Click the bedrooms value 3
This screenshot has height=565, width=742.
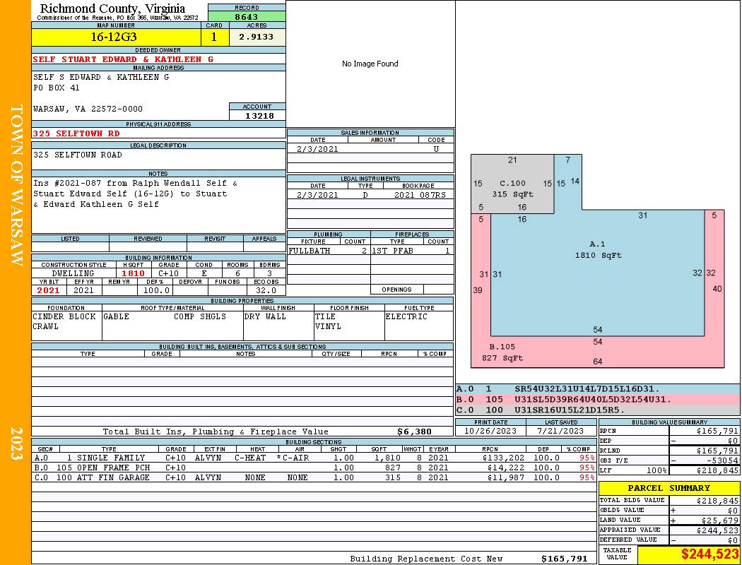click(270, 273)
